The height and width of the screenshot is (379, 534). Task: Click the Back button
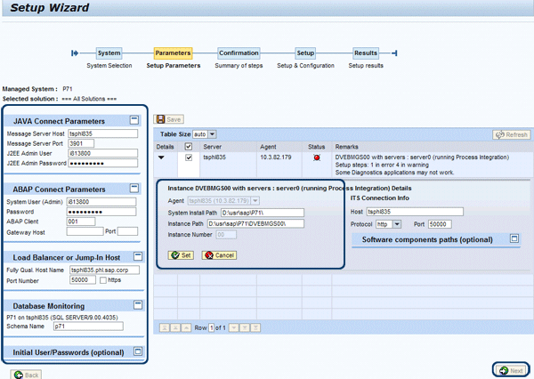(x=26, y=375)
